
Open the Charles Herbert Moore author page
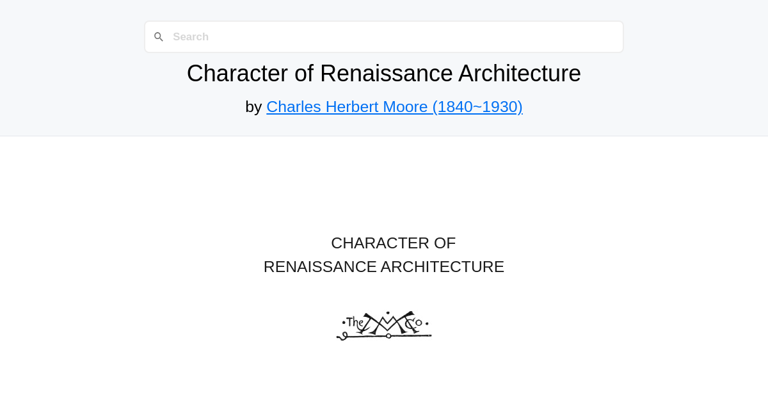pos(394,106)
